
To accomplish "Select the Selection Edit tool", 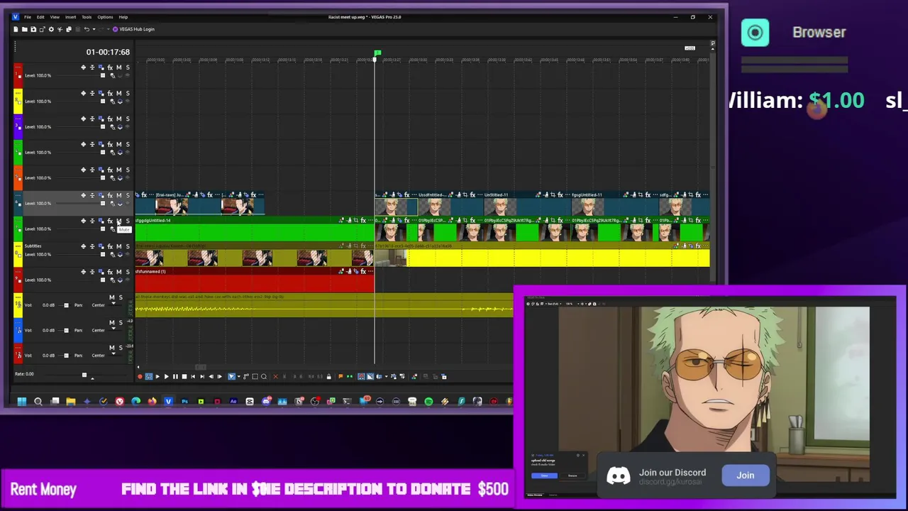I will tap(255, 377).
